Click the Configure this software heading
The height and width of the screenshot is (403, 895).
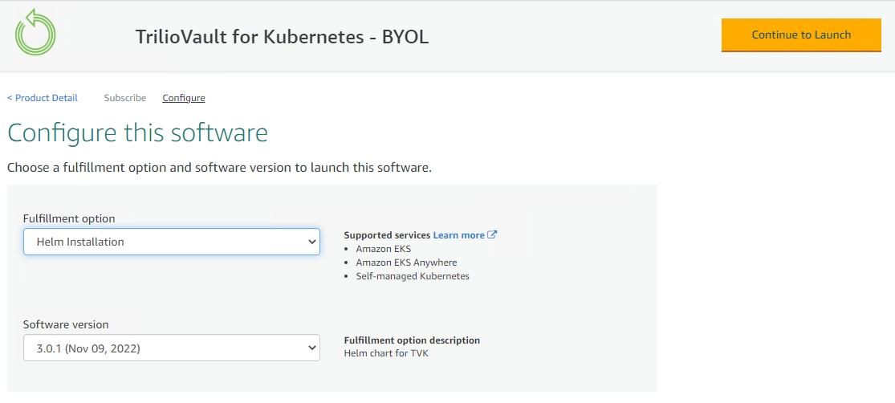pos(137,132)
